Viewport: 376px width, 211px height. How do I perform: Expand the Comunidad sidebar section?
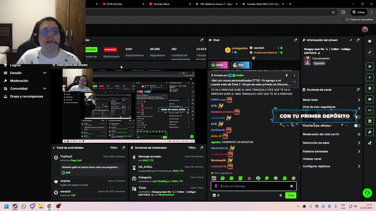pyautogui.click(x=45, y=89)
